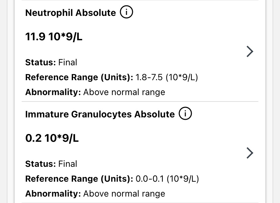The image size is (280, 203).
Task: Tap Neutrophil's "Above normal range" text
Action: tap(124, 92)
